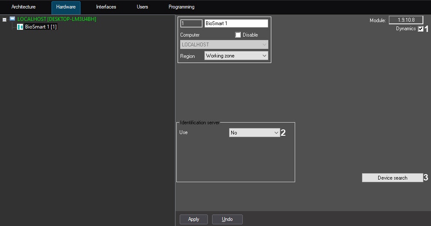Click the BioSmart 1 name field
431x226 pixels.
click(236, 23)
